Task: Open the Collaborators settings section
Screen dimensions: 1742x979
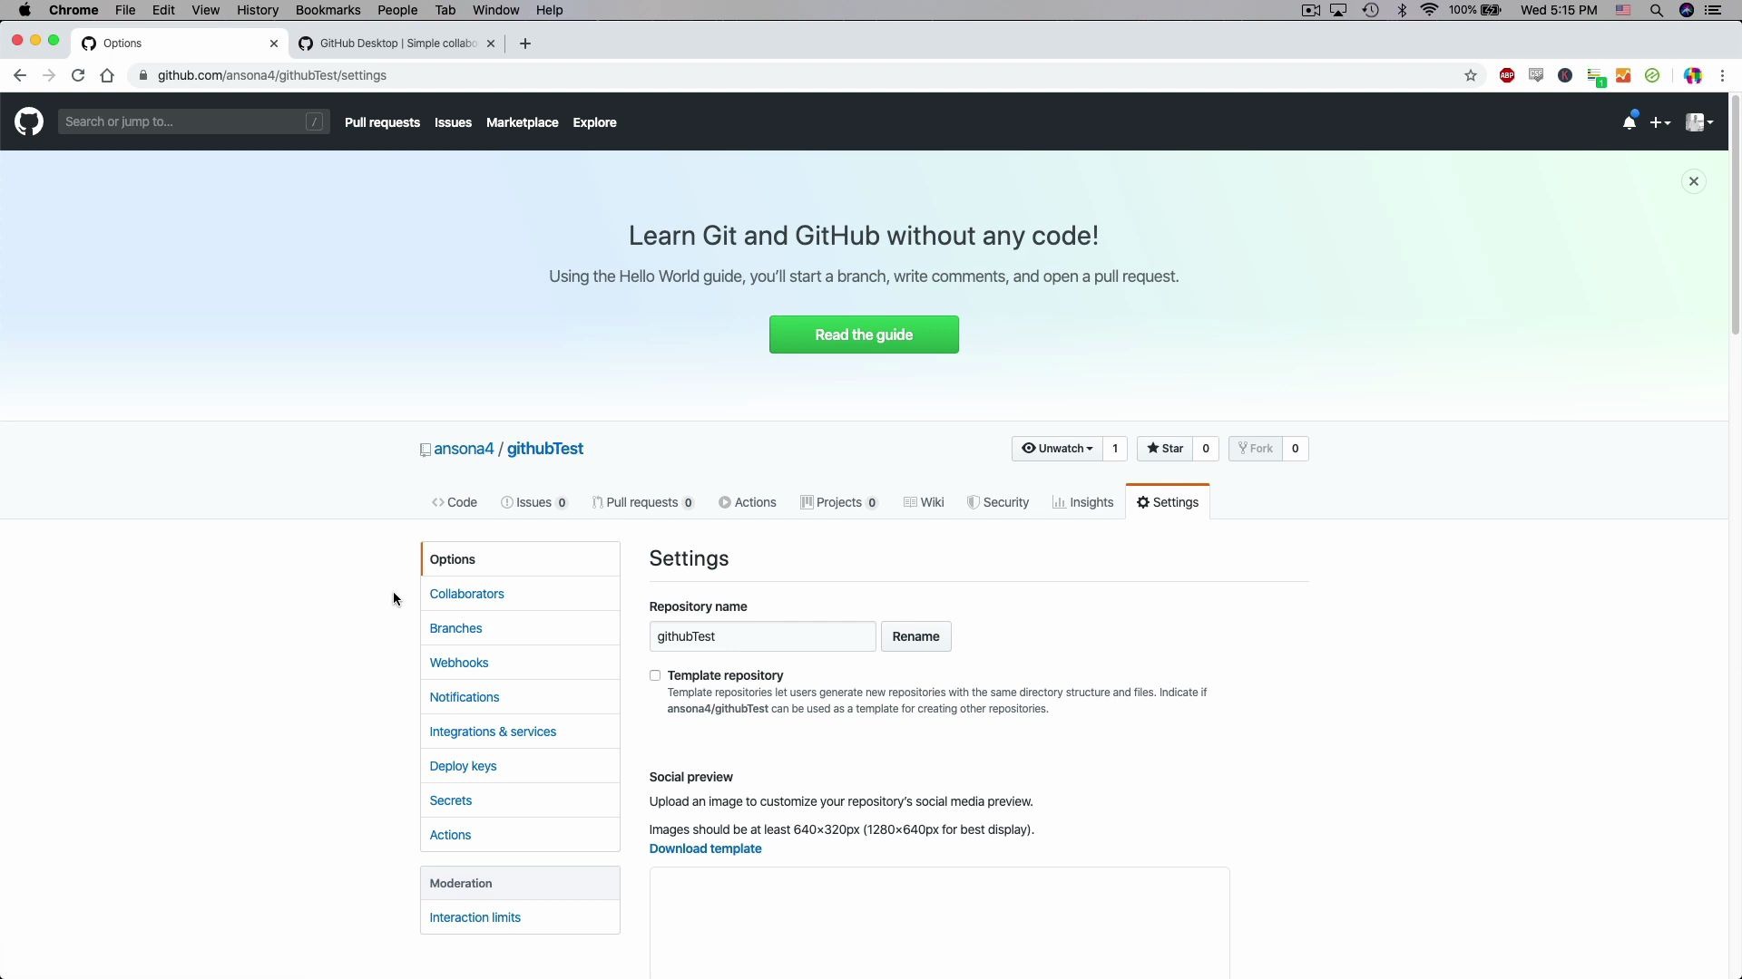Action: coord(466,594)
